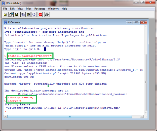Screen dimensions: 157x131
Task: Click the Open script folder icon
Action: coord(6,15)
